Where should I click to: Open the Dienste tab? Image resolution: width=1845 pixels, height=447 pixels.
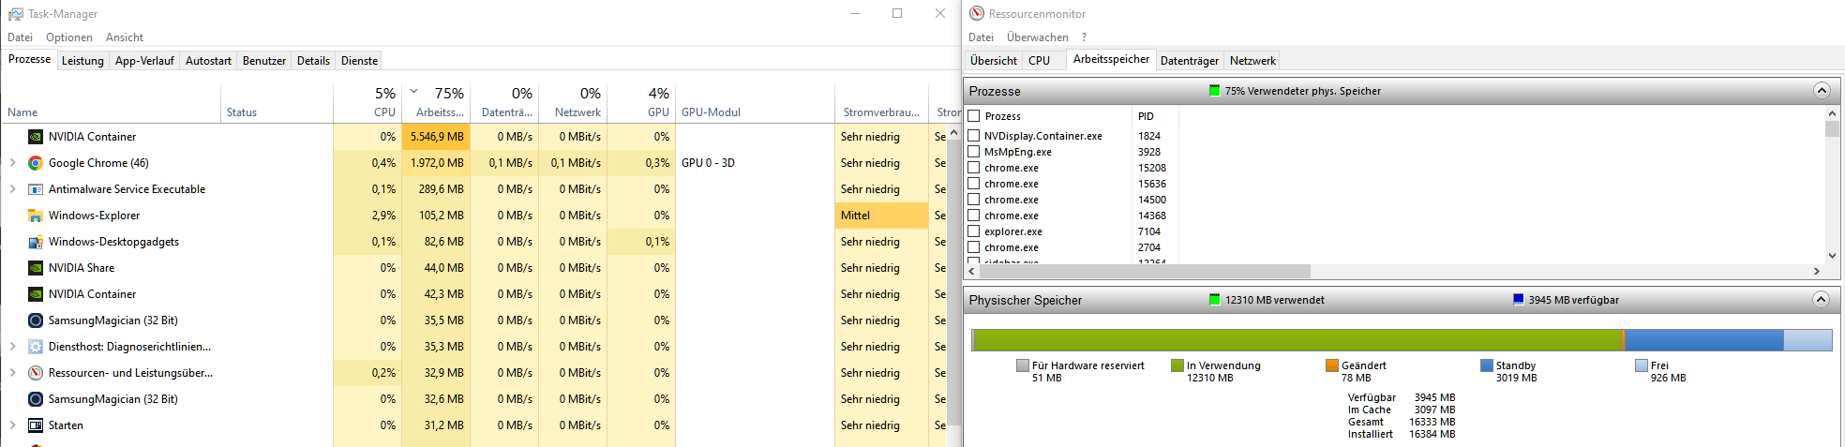tap(359, 61)
